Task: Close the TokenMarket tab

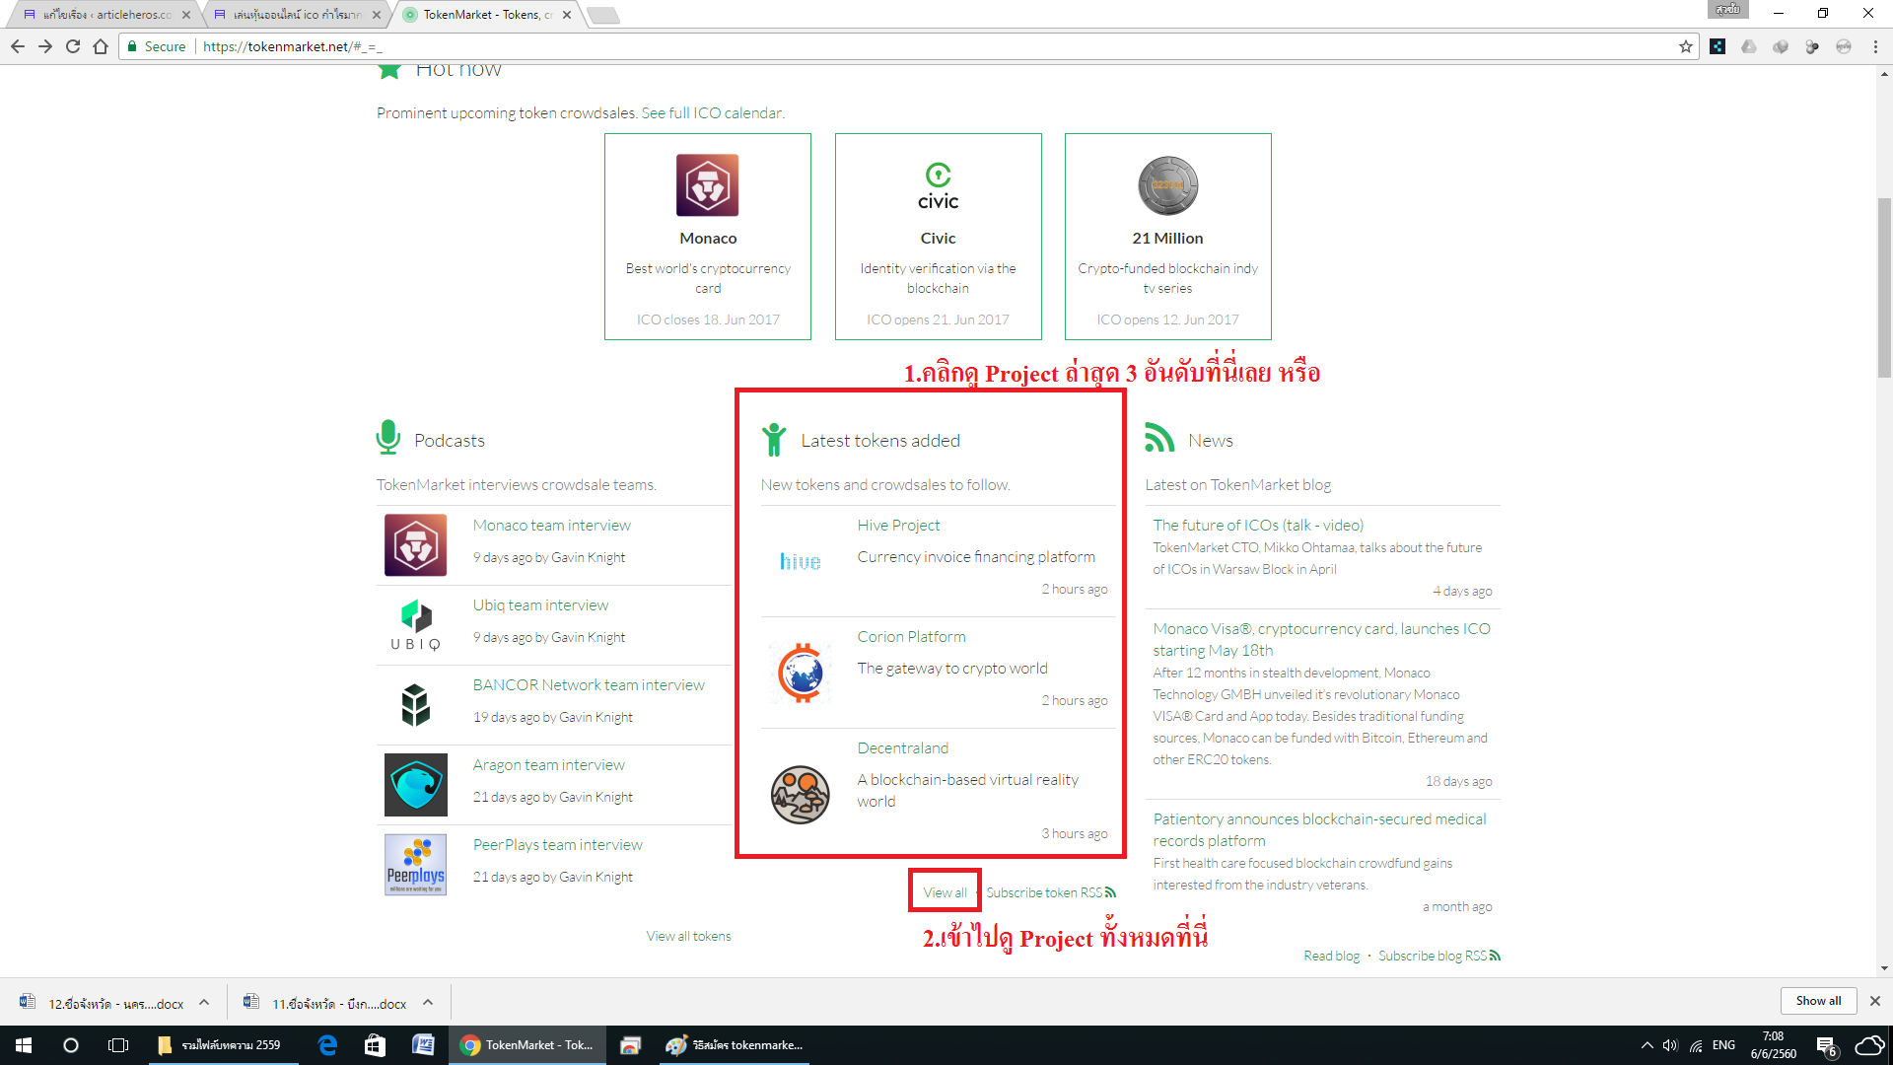Action: pos(567,15)
